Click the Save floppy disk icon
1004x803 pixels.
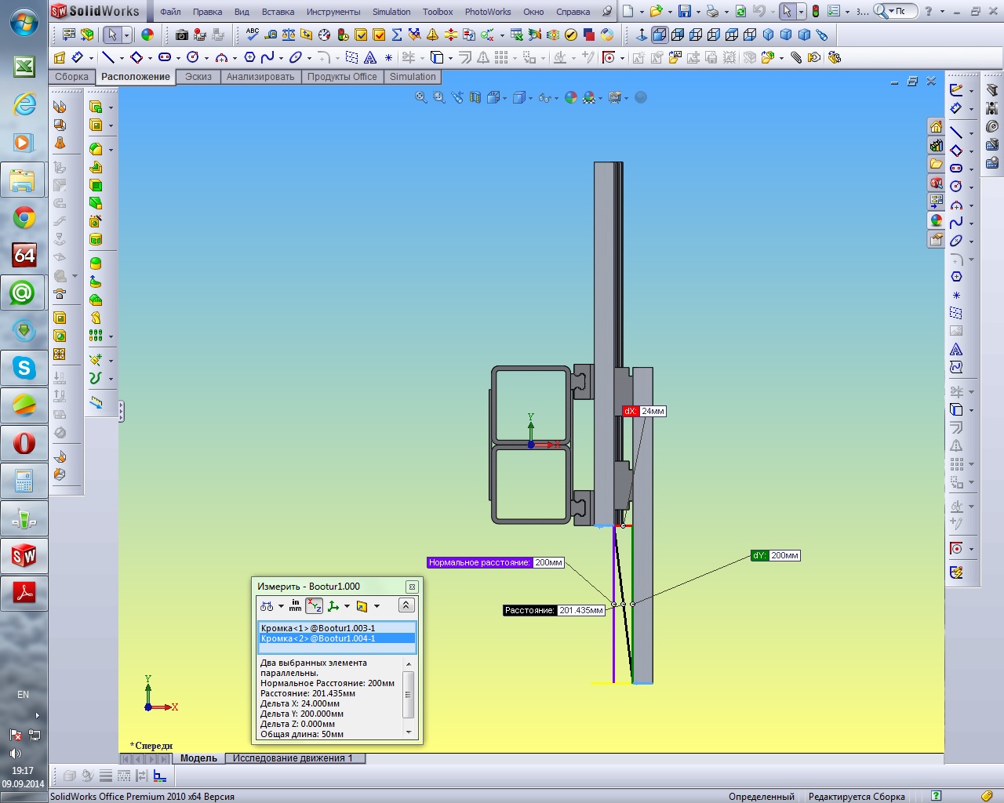click(x=685, y=12)
